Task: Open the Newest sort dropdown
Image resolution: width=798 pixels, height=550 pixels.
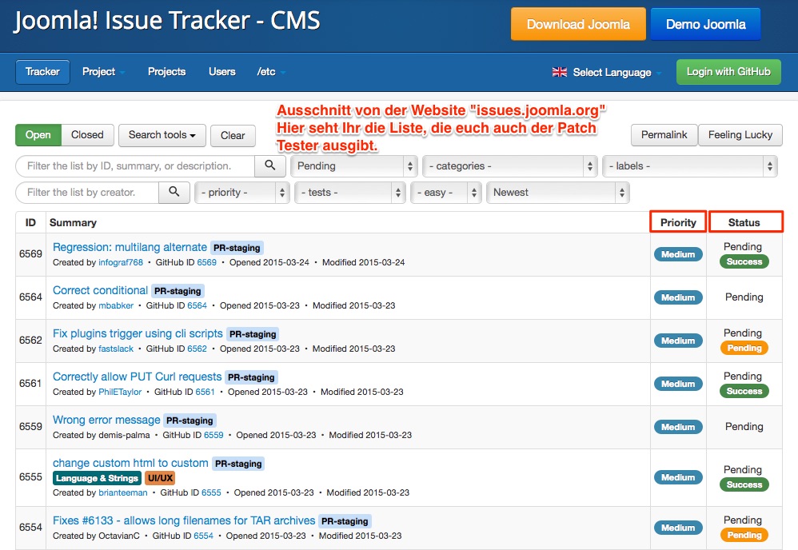Action: pyautogui.click(x=558, y=193)
